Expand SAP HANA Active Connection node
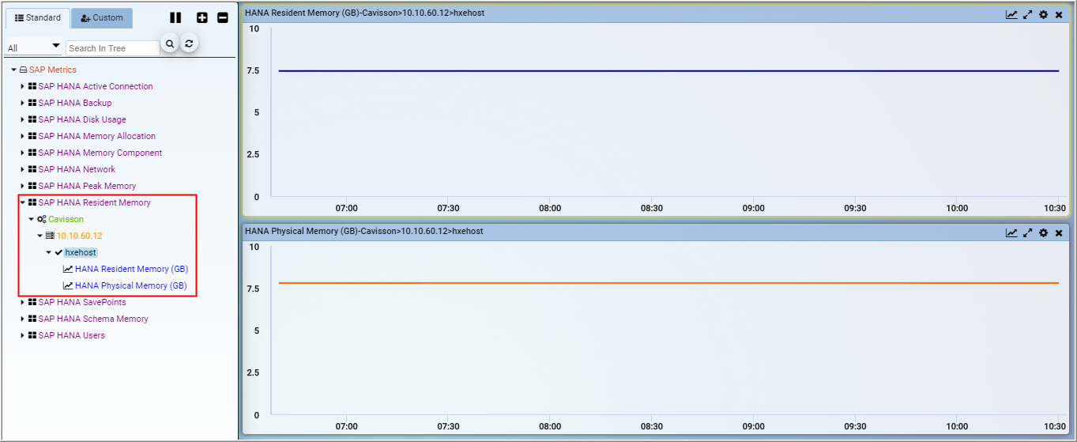This screenshot has width=1077, height=442. [x=23, y=86]
